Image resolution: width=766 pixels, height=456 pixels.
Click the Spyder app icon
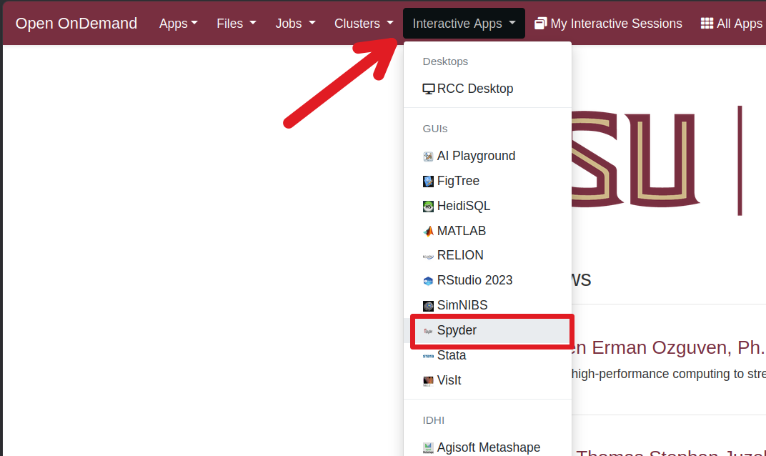428,331
